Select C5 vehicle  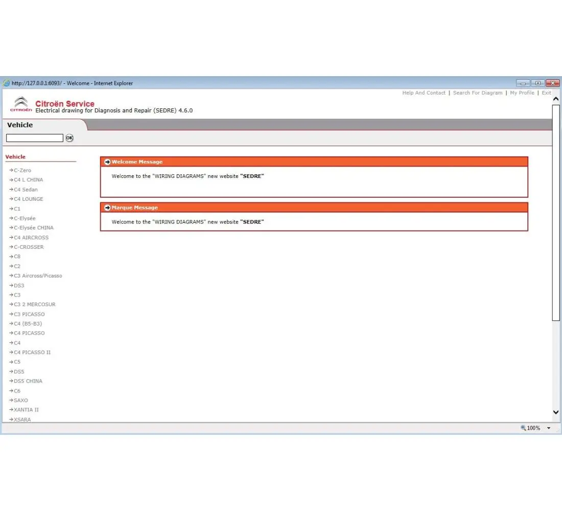click(17, 362)
